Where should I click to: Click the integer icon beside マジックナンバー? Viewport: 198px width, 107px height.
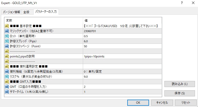tap(7, 31)
